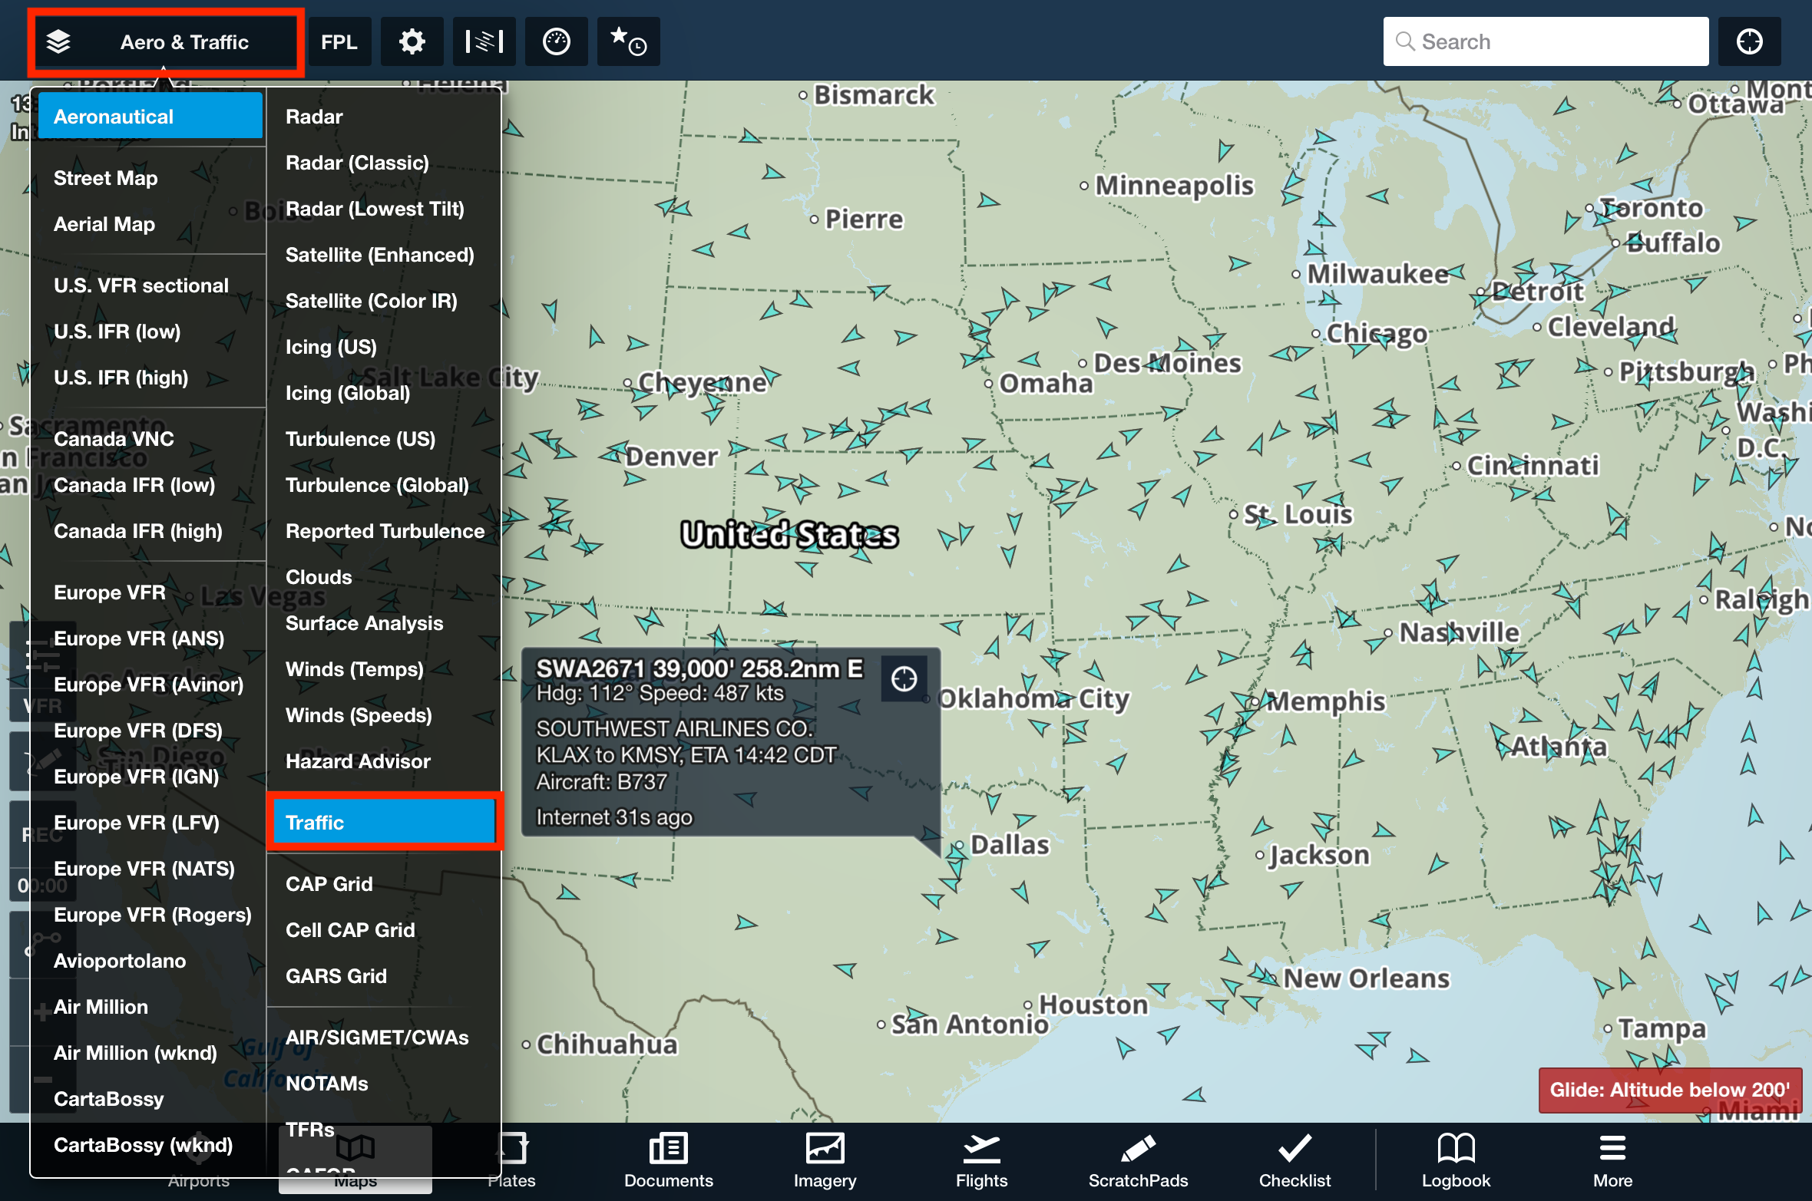Open the instruments gauge icon
Screen dimensions: 1812x1201
pyautogui.click(x=556, y=41)
